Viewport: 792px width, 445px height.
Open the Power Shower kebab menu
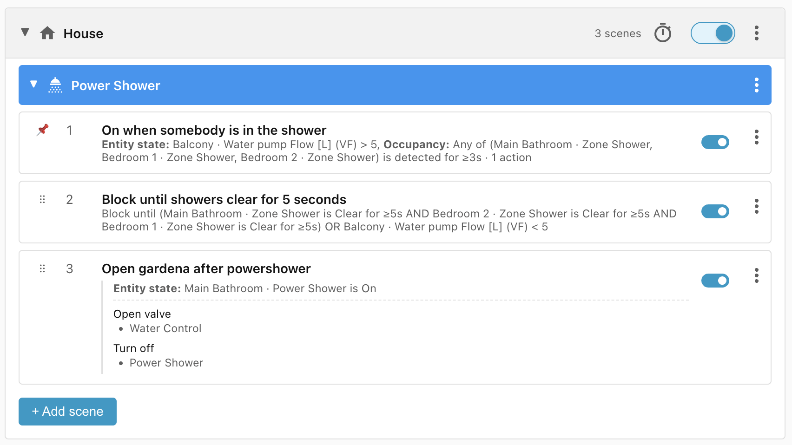click(x=757, y=85)
